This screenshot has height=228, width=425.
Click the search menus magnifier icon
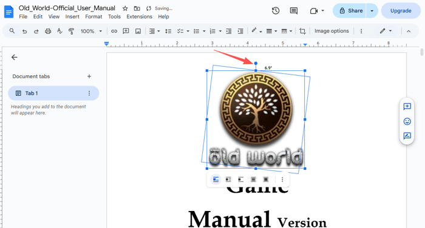[12, 31]
